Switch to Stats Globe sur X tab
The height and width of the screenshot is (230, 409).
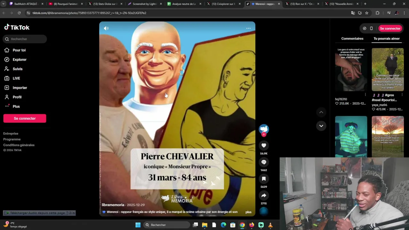105,4
